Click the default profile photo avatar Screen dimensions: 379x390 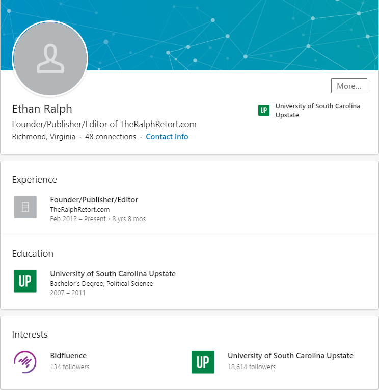50,59
